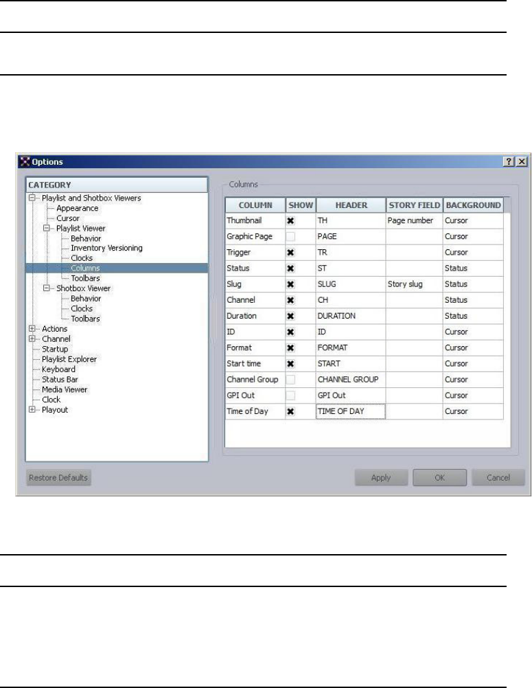The height and width of the screenshot is (688, 532).
Task: Select Startup category
Action: [x=55, y=349]
